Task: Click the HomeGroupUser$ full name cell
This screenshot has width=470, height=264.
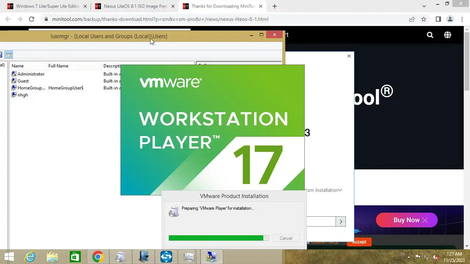Action: pos(66,88)
